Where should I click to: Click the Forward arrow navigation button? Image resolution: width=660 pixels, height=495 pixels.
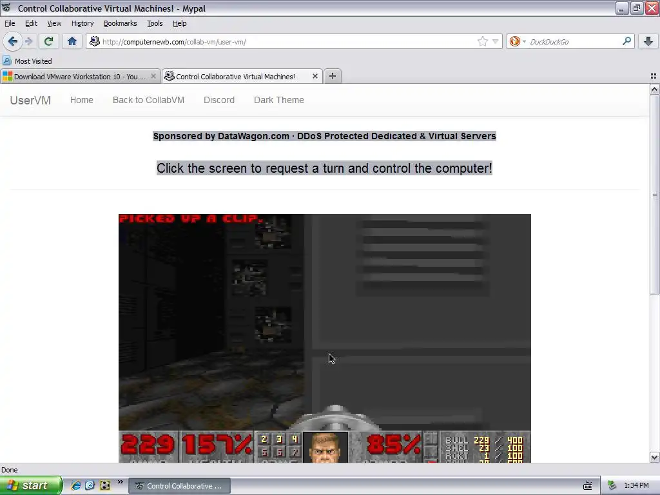point(28,41)
